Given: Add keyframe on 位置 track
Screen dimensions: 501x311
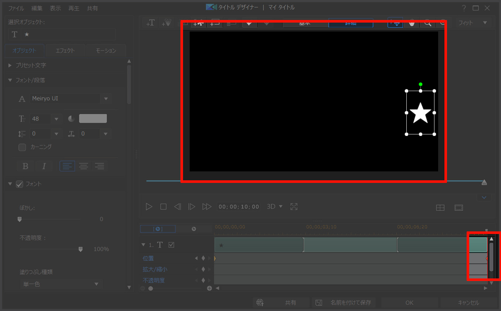Looking at the screenshot, I should pos(203,258).
